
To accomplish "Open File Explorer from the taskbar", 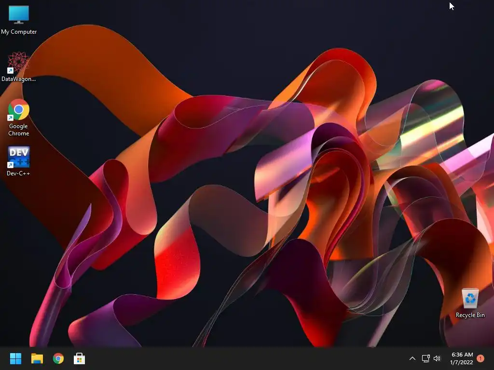I will click(x=37, y=358).
